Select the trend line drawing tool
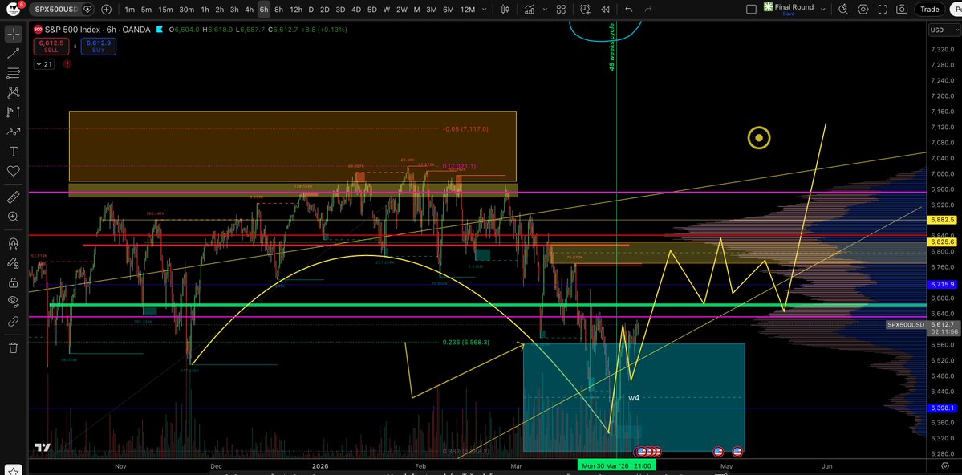This screenshot has height=475, width=962. point(13,54)
